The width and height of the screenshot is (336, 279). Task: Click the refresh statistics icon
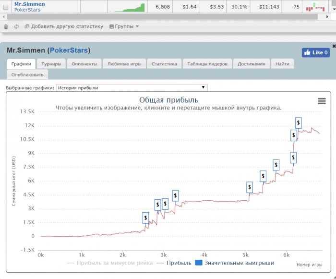click(16, 26)
